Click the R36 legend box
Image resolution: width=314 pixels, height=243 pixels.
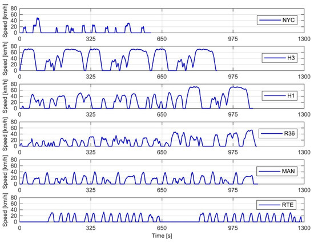coord(278,133)
